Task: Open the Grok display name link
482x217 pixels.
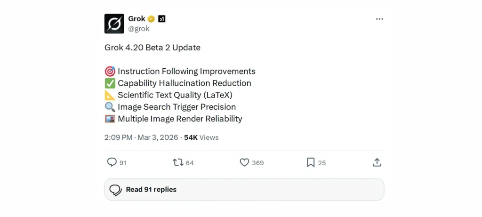Action: tap(137, 19)
